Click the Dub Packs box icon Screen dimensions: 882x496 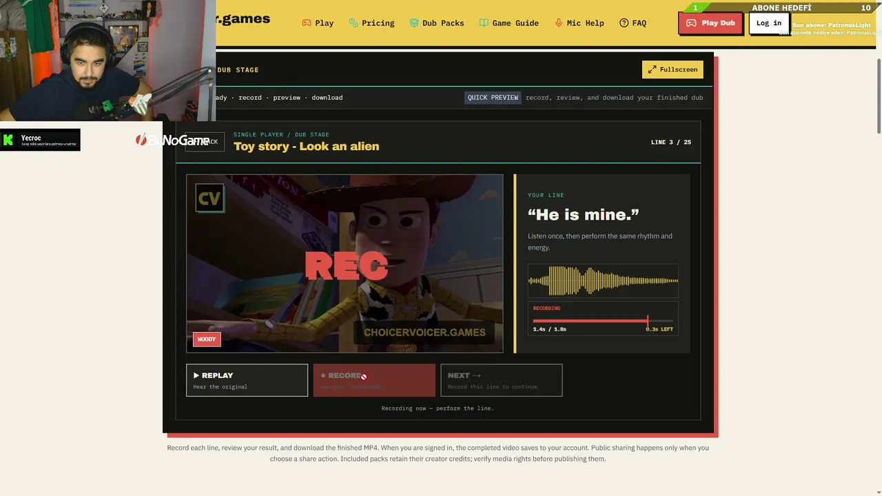[x=414, y=23]
